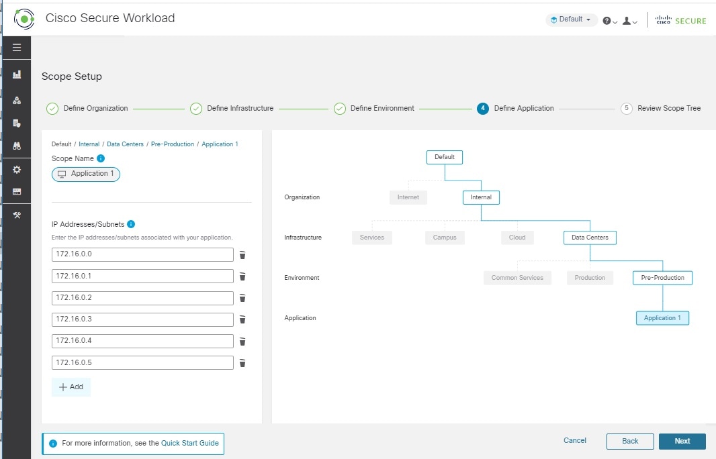This screenshot has width=716, height=459.
Task: Open the help menu dropdown
Action: pos(610,21)
